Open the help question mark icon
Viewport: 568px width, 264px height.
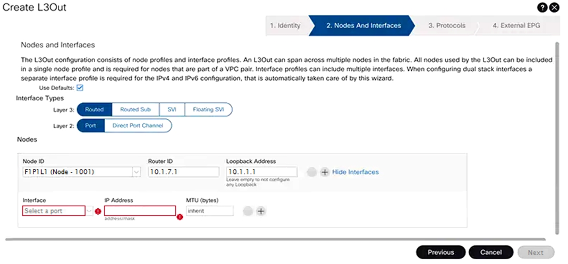click(542, 7)
